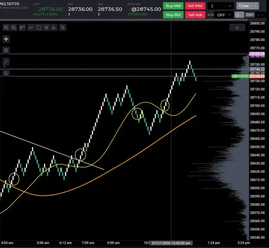This screenshot has height=248, width=269.
Task: Pick the trend line drawing tool
Action: point(6,62)
